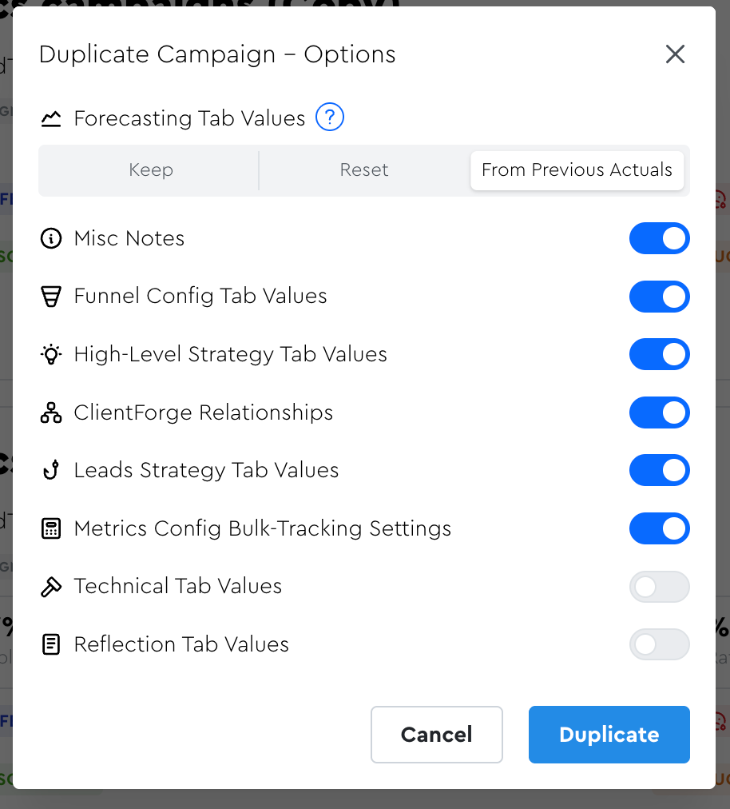Click the Metrics Config calculator icon
Image resolution: width=730 pixels, height=809 pixels.
pyautogui.click(x=51, y=528)
